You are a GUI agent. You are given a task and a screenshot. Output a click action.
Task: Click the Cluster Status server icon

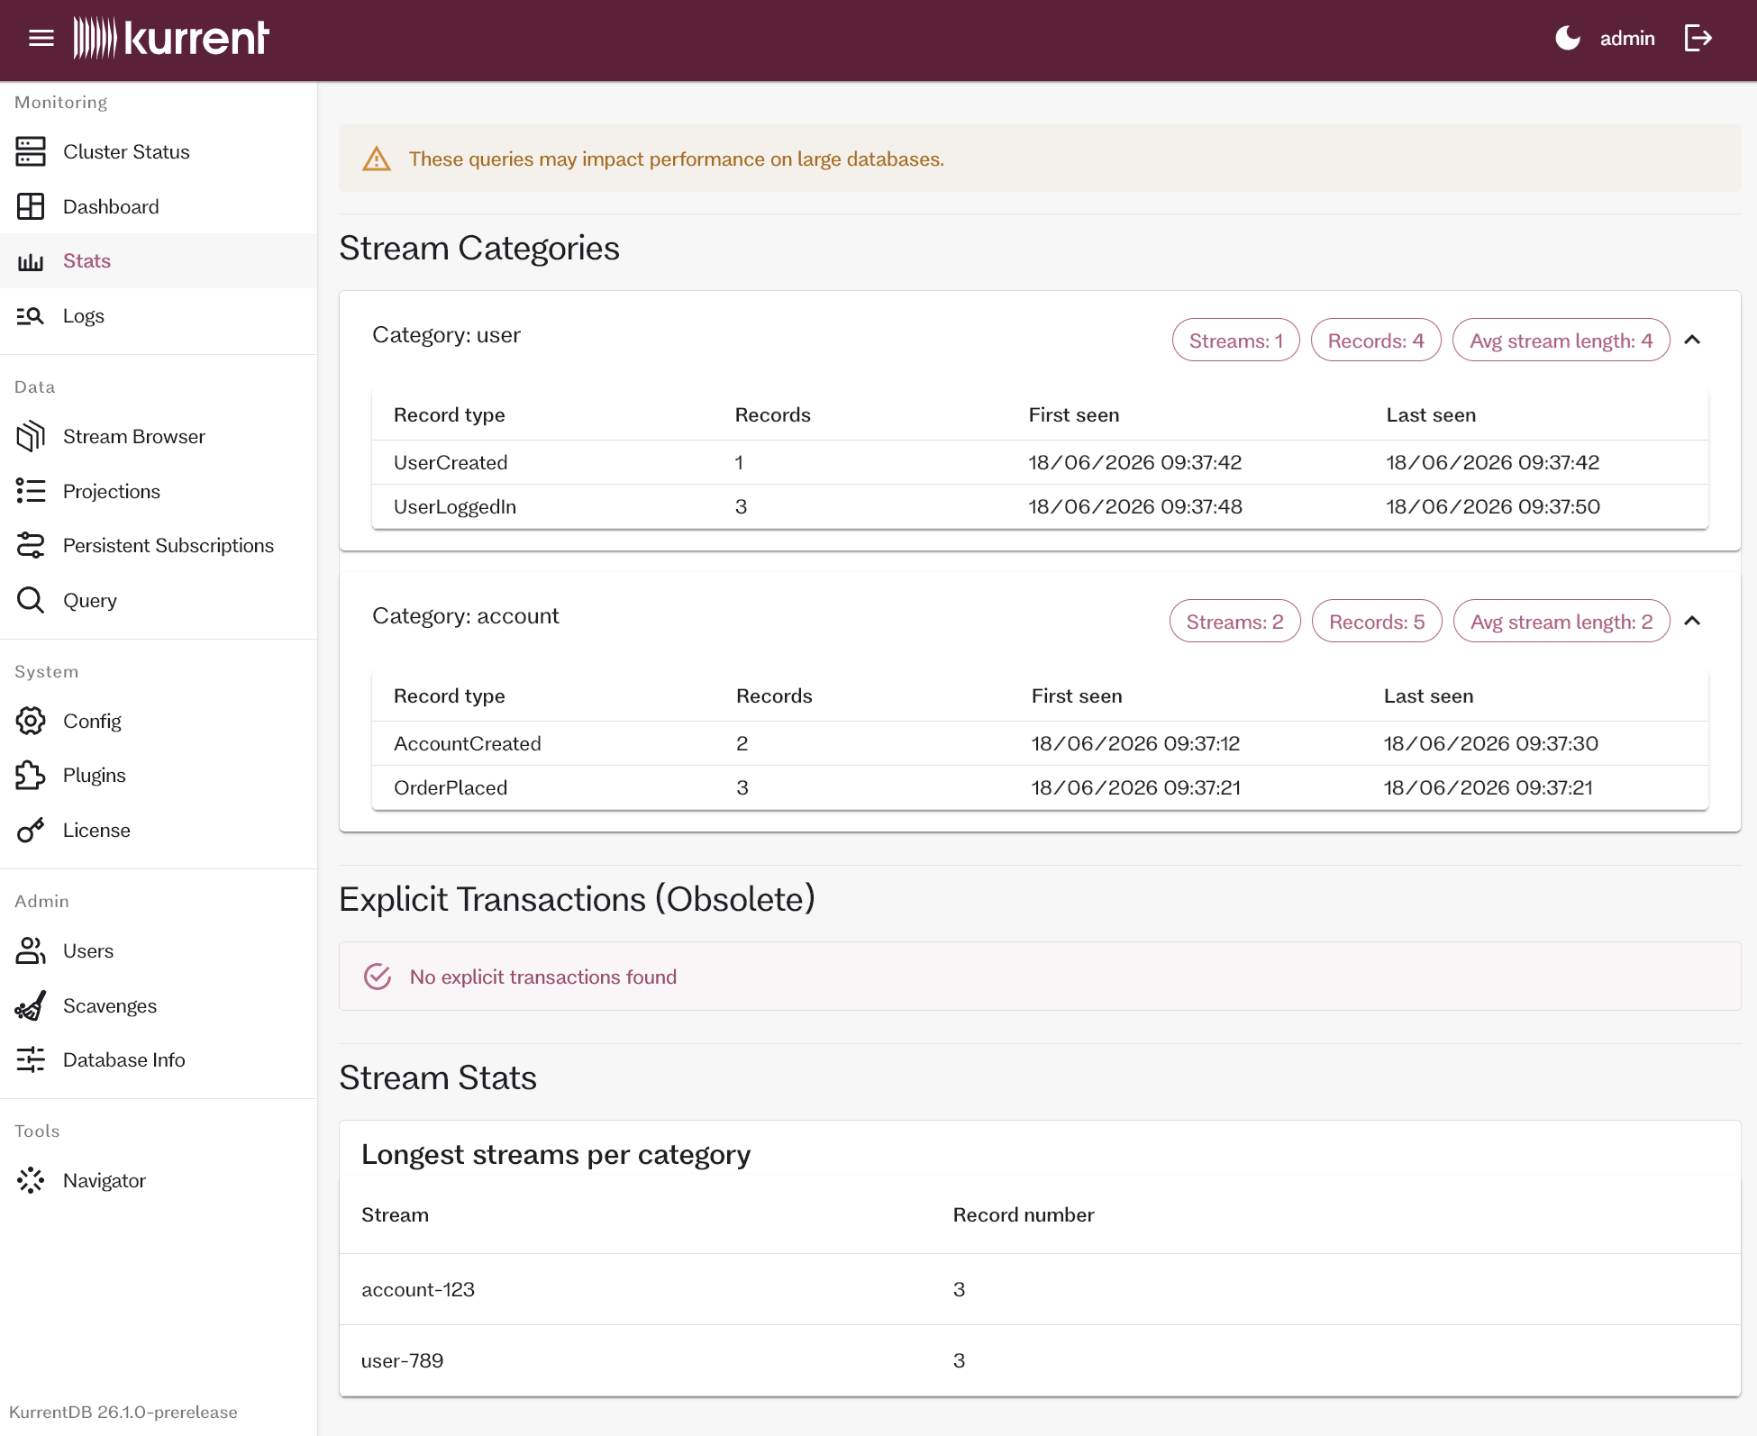click(31, 151)
